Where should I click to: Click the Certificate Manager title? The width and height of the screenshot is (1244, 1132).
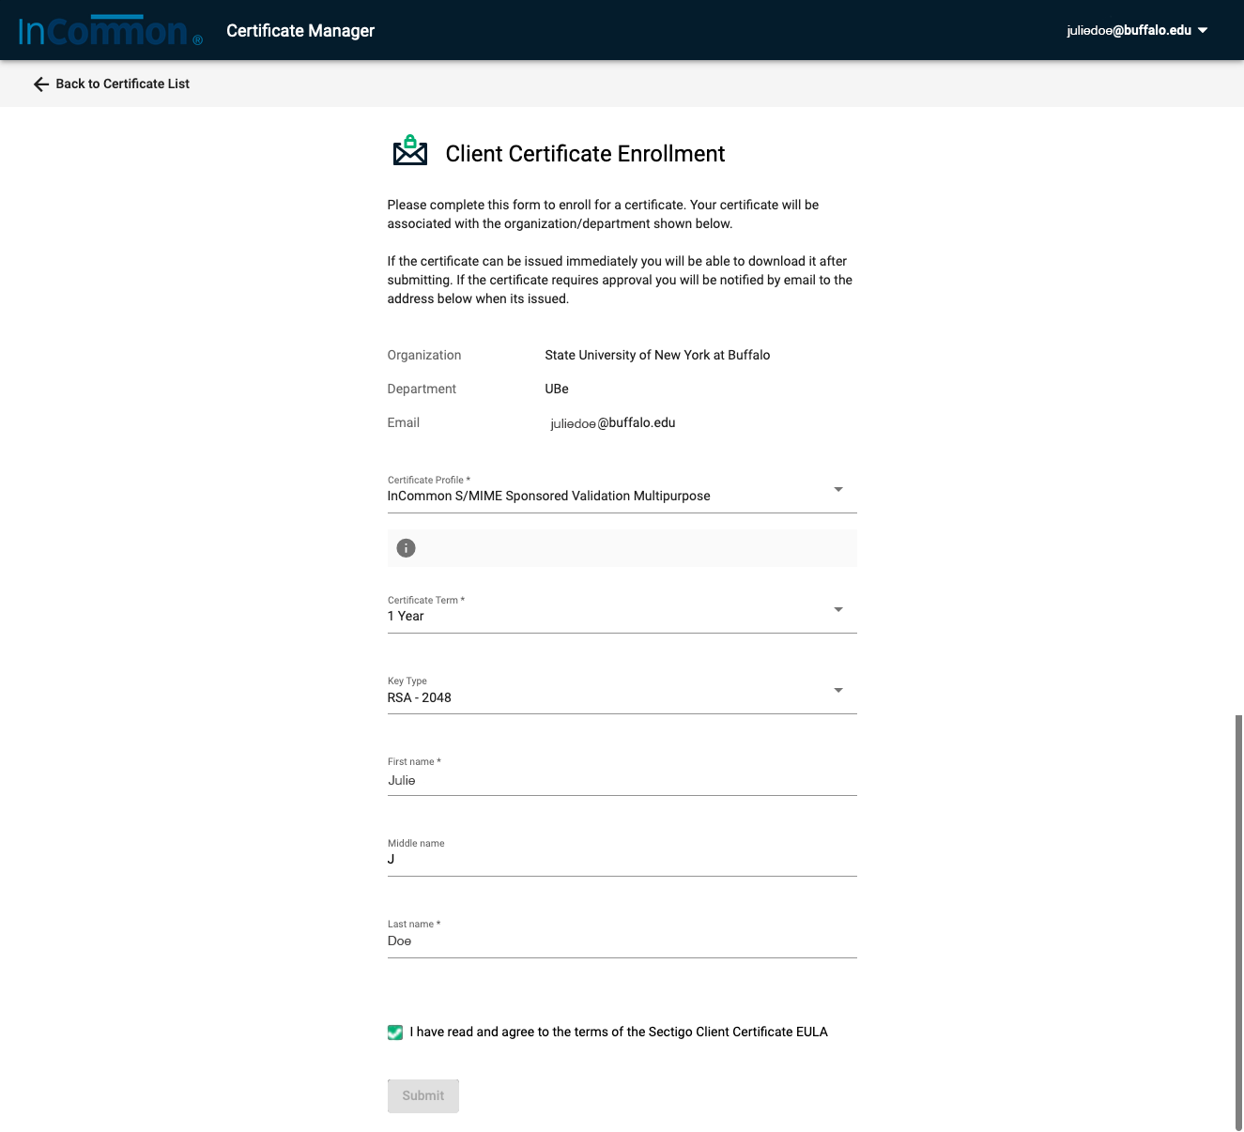click(300, 31)
